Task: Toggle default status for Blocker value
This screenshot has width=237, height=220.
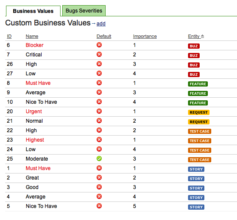Action: tap(99, 45)
